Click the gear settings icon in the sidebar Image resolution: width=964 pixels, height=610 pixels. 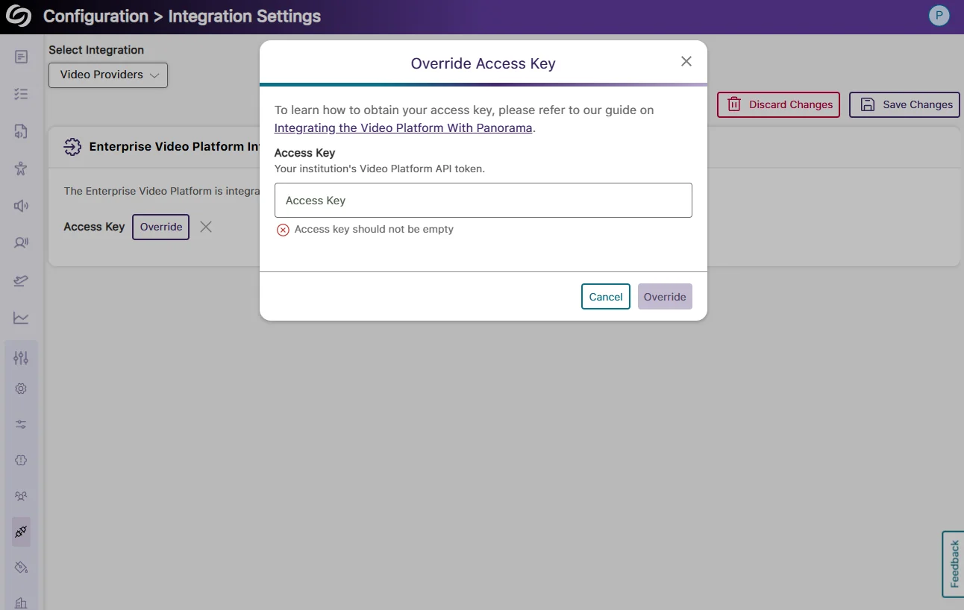[21, 389]
